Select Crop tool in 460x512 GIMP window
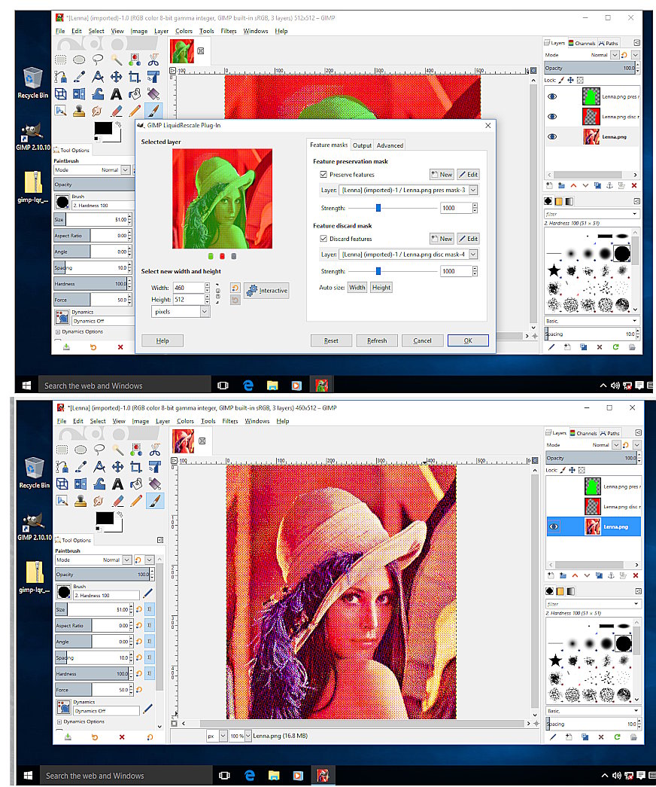Image resolution: width=656 pixels, height=787 pixels. 136,467
